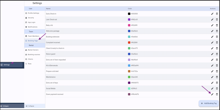Click the Name column header
Screen dimensions: 220x110
[48, 8]
